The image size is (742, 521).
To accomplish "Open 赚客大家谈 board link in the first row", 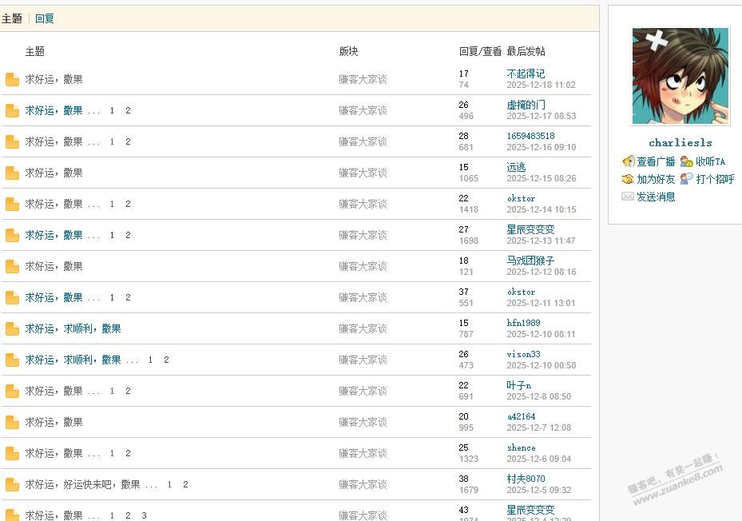I will pos(363,79).
